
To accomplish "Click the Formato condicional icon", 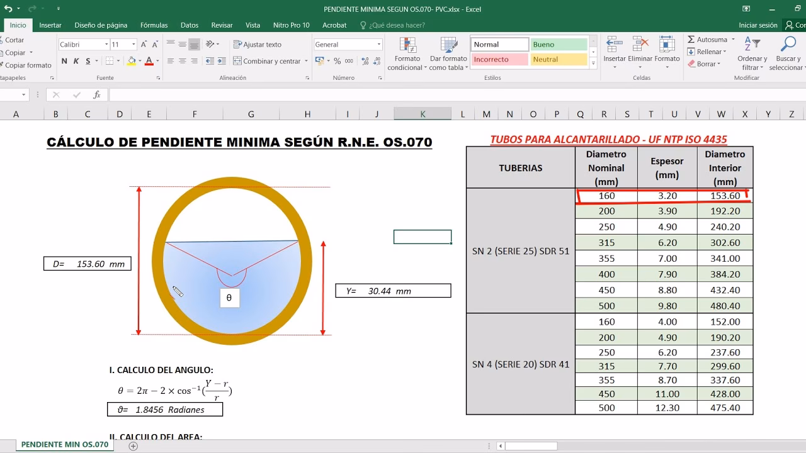I will pos(408,46).
